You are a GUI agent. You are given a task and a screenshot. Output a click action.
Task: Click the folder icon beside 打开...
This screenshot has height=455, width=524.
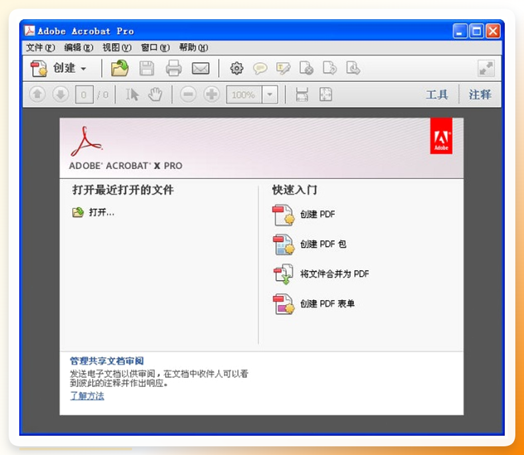pos(78,212)
